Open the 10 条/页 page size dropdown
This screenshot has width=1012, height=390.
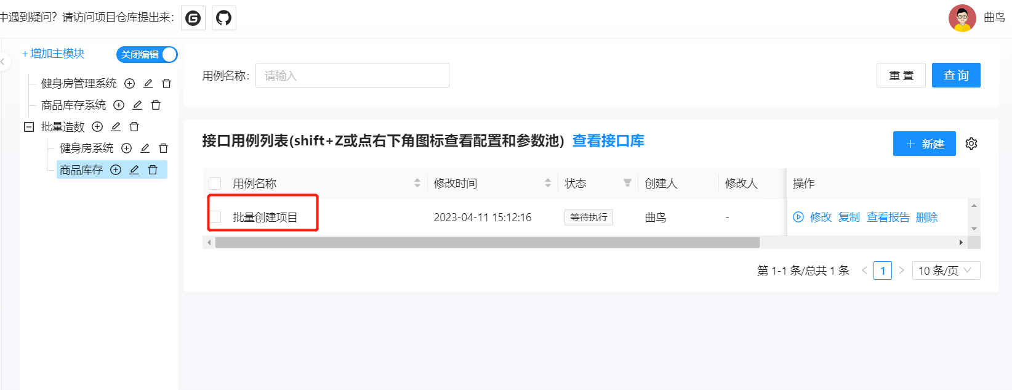[946, 270]
